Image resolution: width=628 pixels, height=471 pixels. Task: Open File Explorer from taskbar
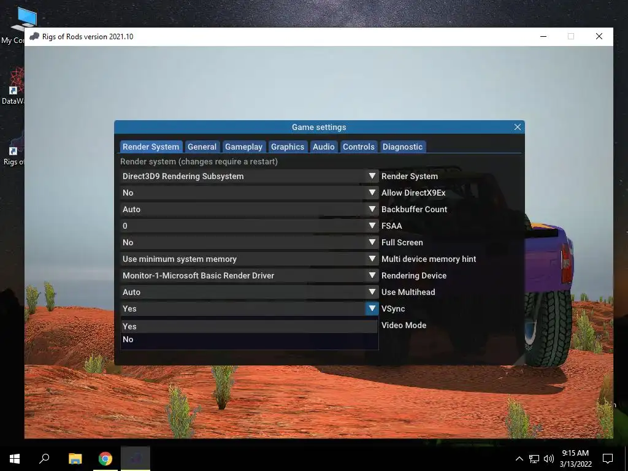tap(75, 459)
